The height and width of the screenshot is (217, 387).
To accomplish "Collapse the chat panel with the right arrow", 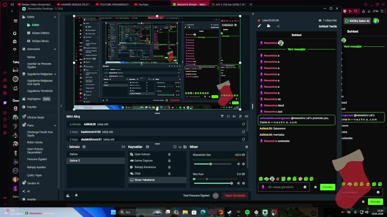I will pos(253,14).
